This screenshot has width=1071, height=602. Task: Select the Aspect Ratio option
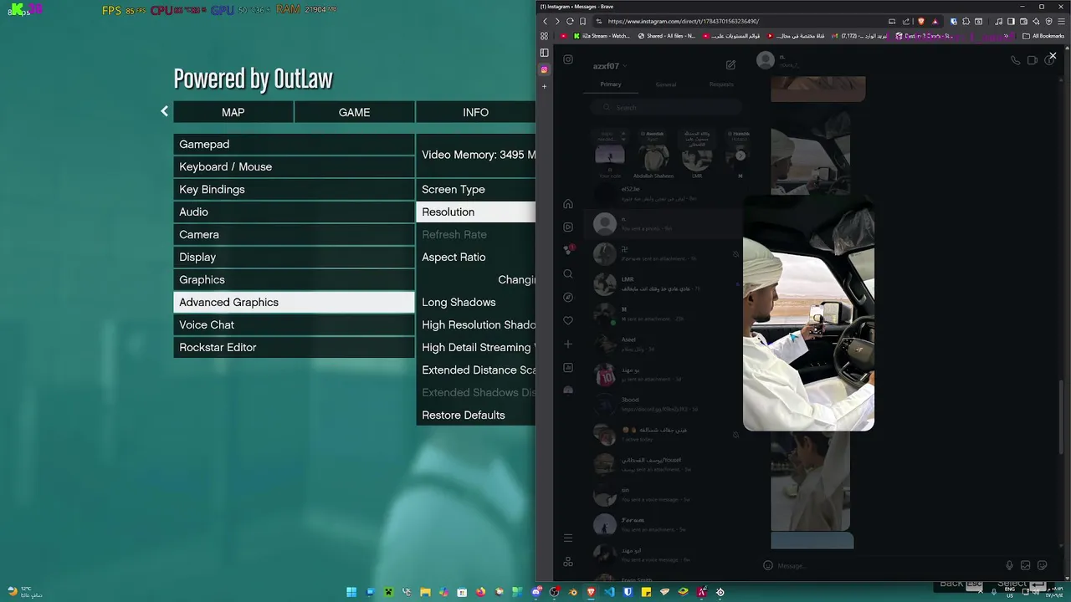[475, 258]
